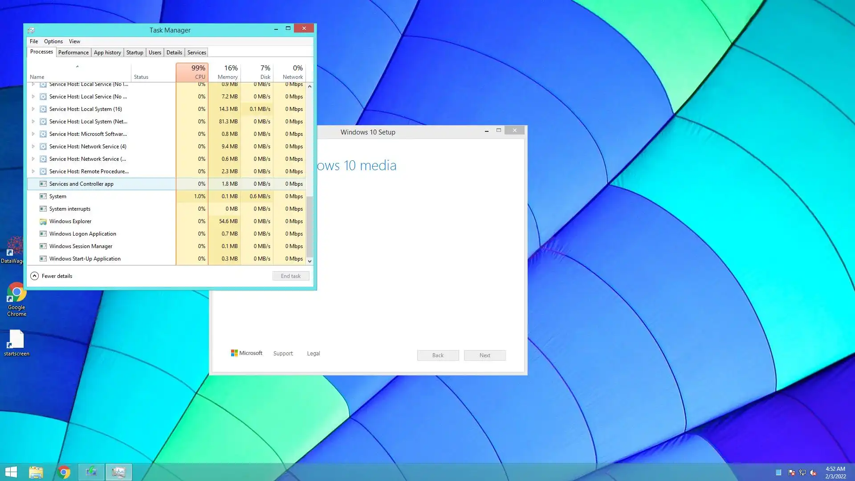Image resolution: width=855 pixels, height=481 pixels.
Task: Expand Service Host: Remote Procedure row
Action: tap(33, 171)
